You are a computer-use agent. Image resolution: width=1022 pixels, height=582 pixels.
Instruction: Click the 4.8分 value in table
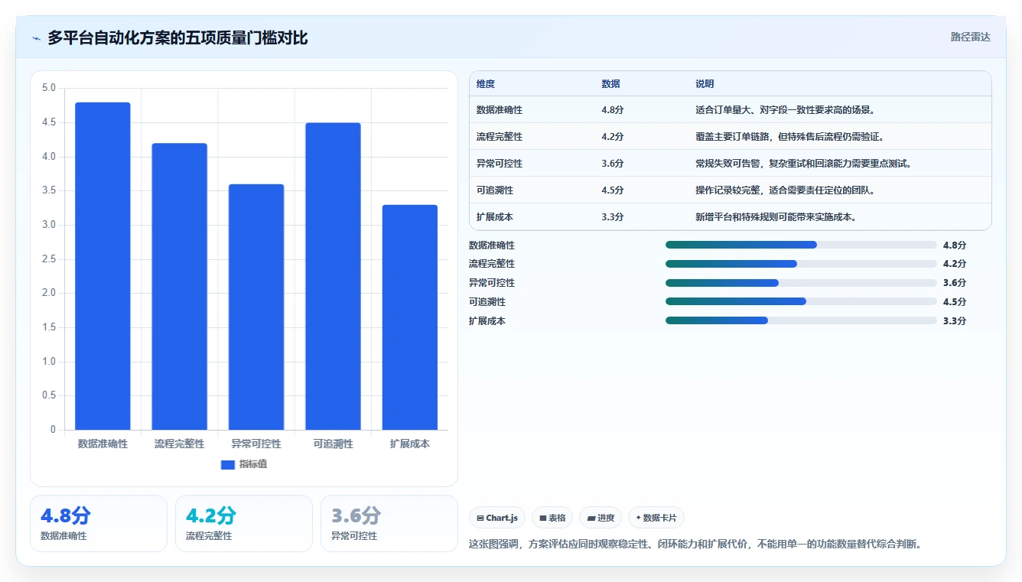click(613, 110)
